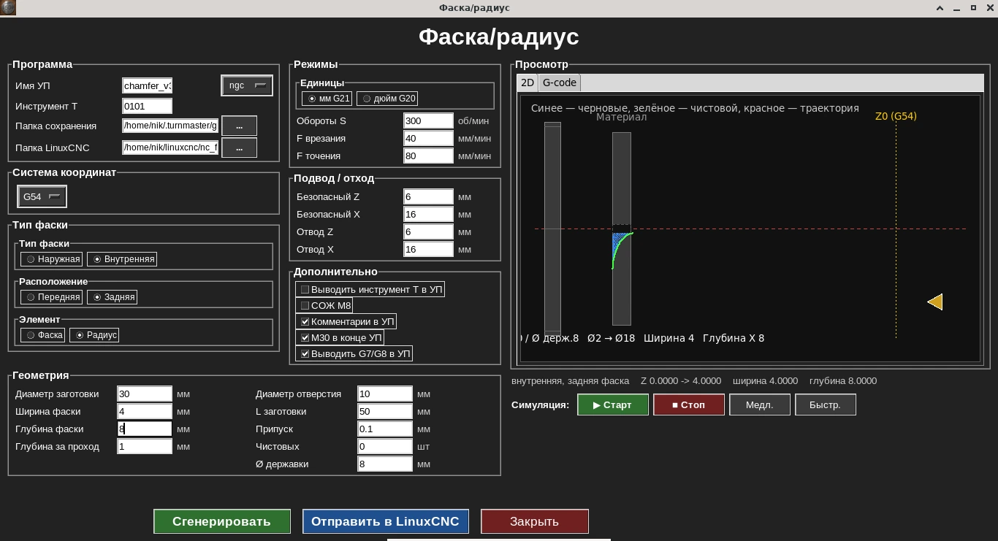Click the Папка LinuxCNC path field
Screen dimensions: 998x541
pos(170,147)
